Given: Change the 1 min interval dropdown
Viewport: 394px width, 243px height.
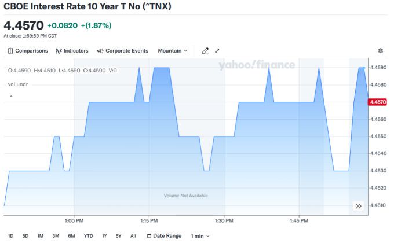Looking at the screenshot, I should [x=200, y=236].
